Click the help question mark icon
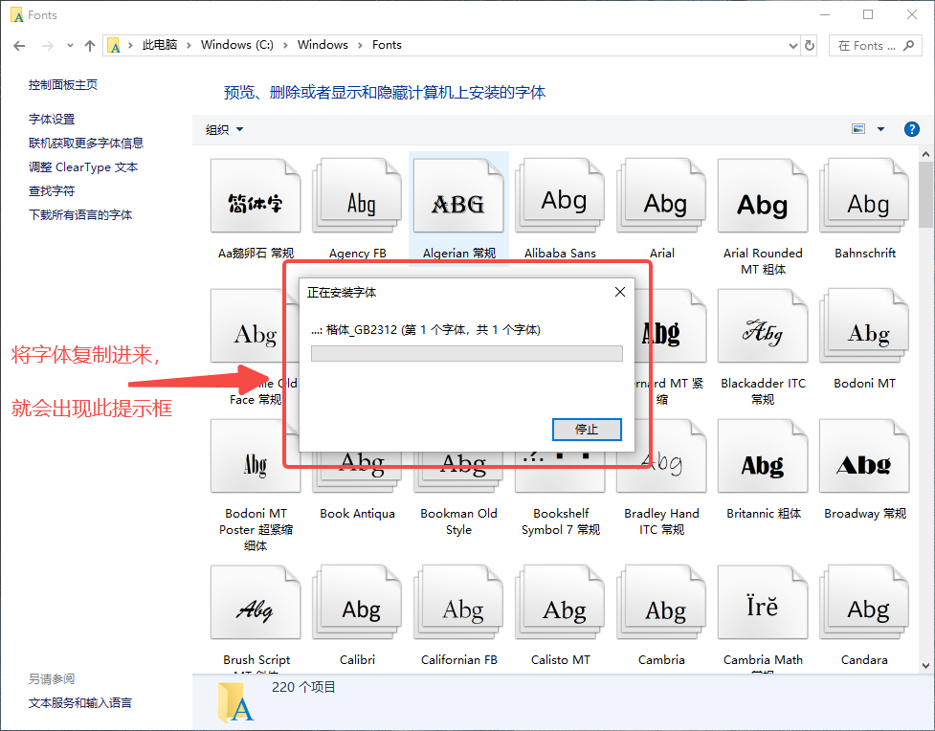935x731 pixels. click(x=912, y=129)
